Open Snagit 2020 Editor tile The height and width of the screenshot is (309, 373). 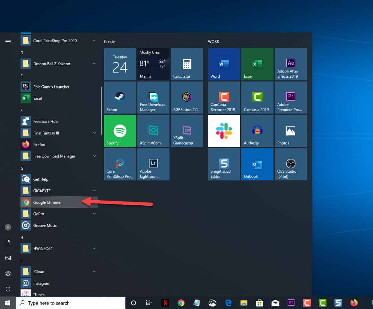pyautogui.click(x=224, y=164)
